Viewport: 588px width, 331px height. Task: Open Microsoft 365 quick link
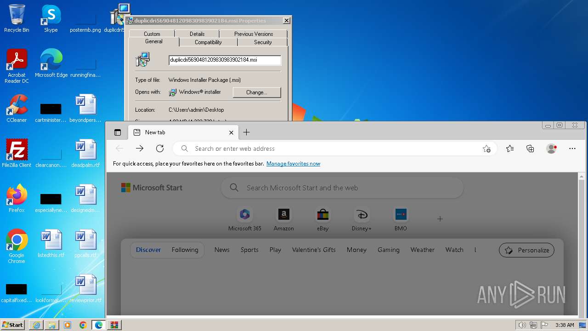pyautogui.click(x=245, y=219)
